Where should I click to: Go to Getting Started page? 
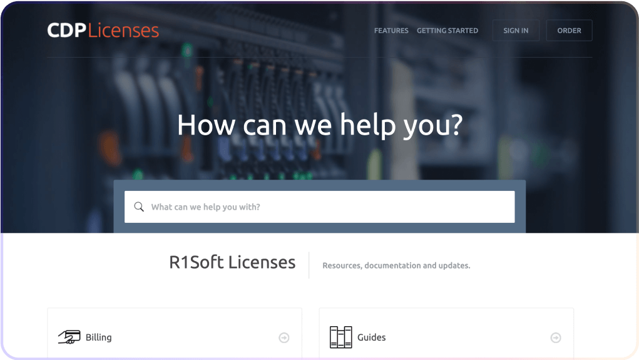pos(447,31)
